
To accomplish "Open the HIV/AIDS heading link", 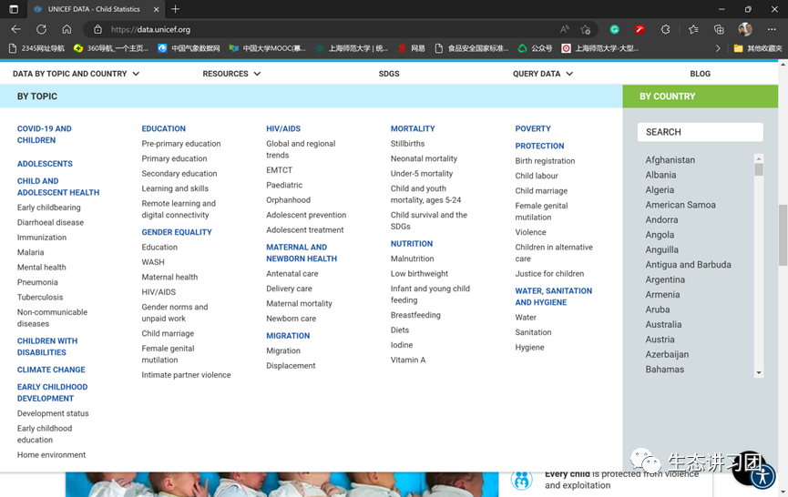I will (283, 128).
